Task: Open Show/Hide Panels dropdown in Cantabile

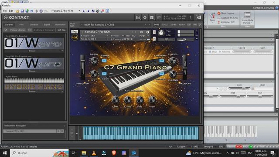Action: tap(247, 18)
